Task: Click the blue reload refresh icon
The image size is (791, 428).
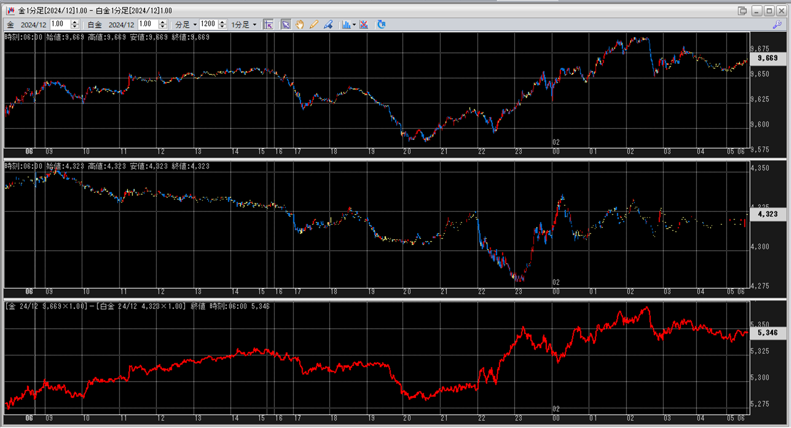Action: coord(381,25)
